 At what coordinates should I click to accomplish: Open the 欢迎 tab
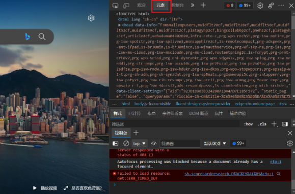(x=141, y=6)
